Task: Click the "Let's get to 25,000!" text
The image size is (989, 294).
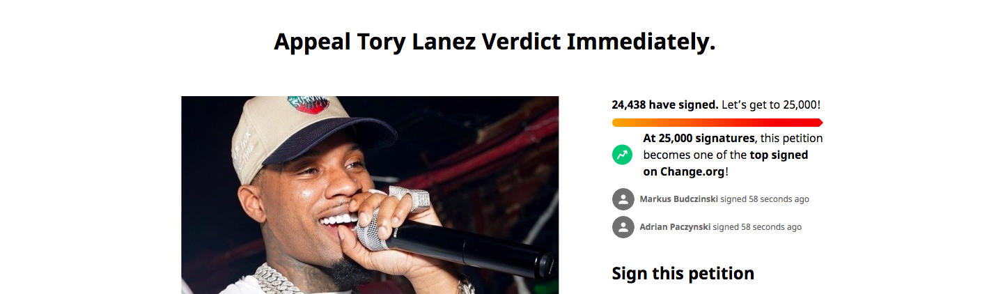Action: 771,105
